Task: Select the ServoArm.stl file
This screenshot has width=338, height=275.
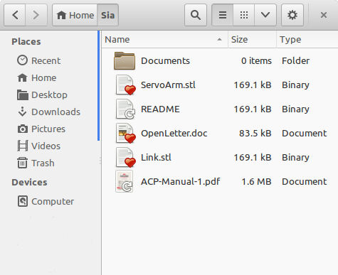Action: (x=168, y=85)
